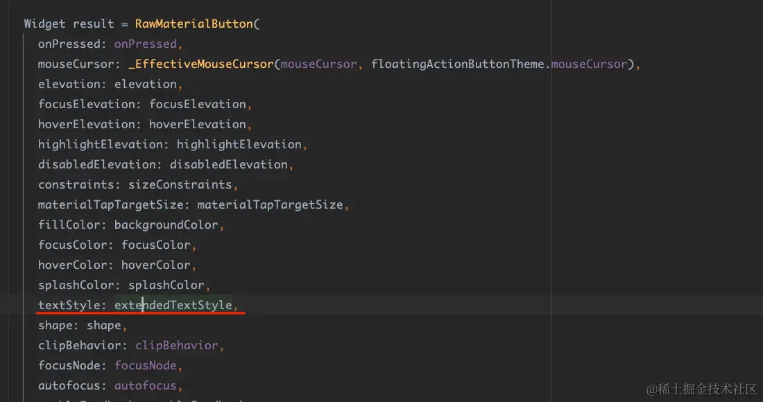Image resolution: width=763 pixels, height=402 pixels.
Task: Click autofocus value in purple
Action: pyautogui.click(x=146, y=385)
